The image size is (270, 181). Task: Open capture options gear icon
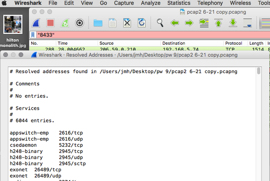79,23
